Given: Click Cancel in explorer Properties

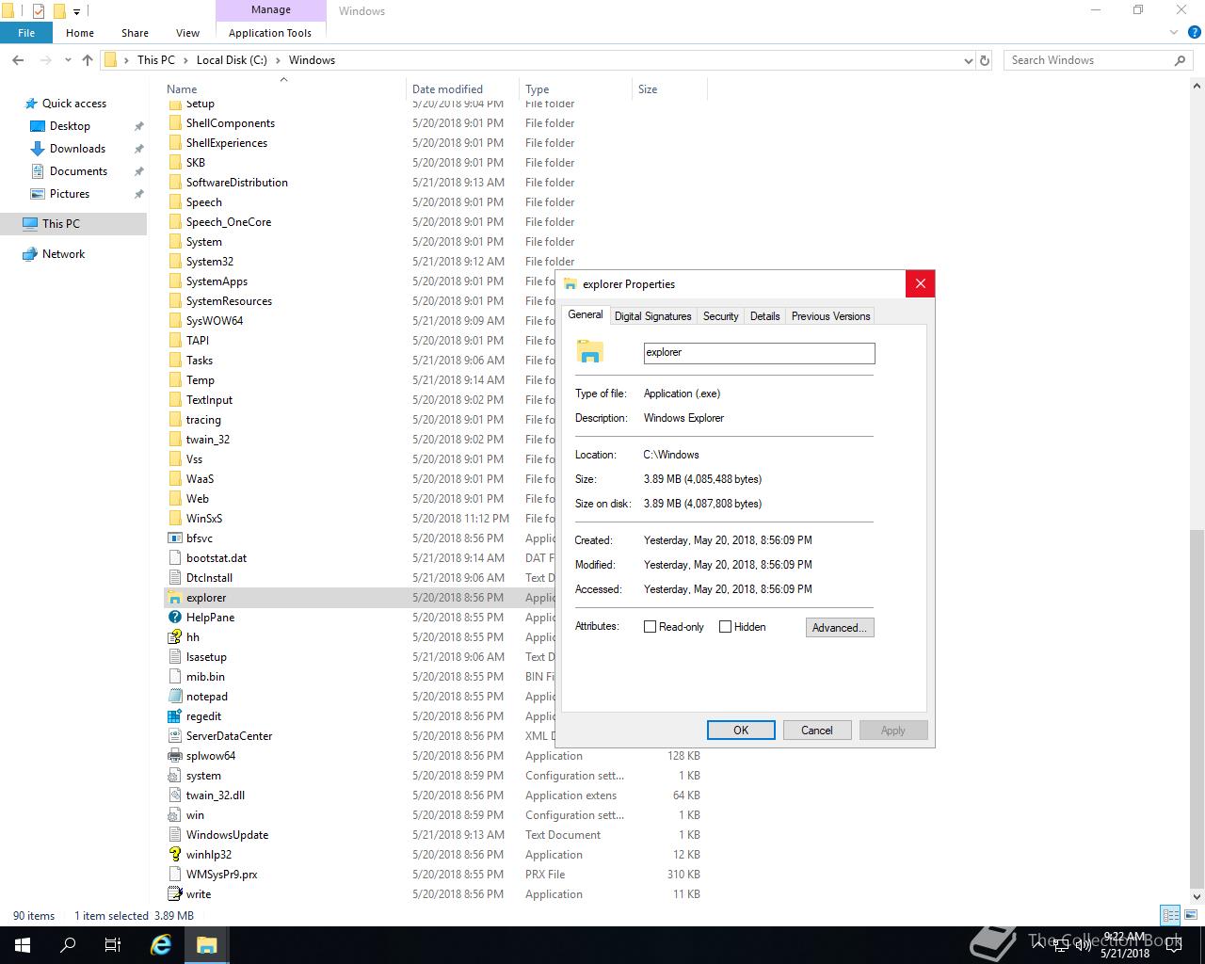Looking at the screenshot, I should pyautogui.click(x=817, y=731).
